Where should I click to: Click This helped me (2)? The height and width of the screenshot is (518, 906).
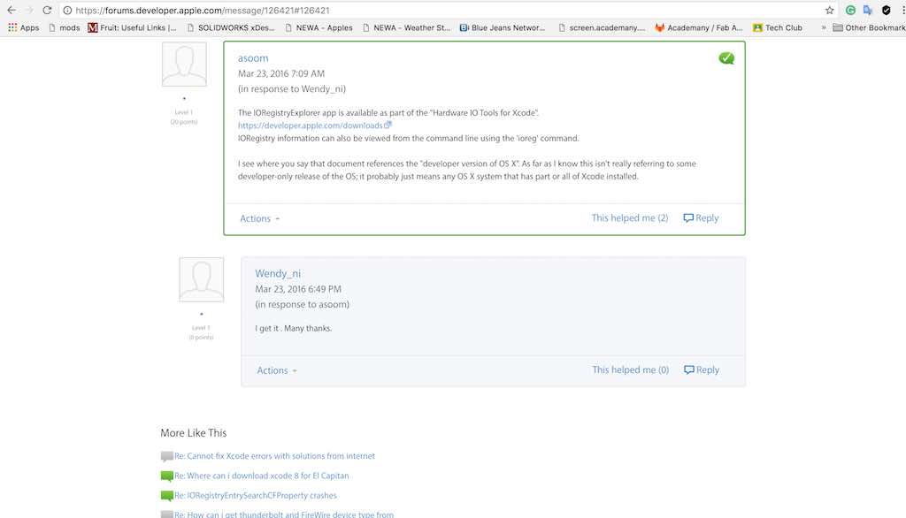630,217
